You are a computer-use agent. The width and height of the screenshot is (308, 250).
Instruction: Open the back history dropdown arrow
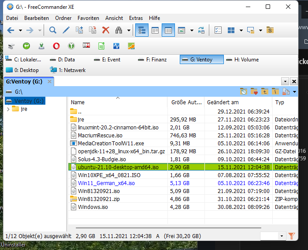20,30
